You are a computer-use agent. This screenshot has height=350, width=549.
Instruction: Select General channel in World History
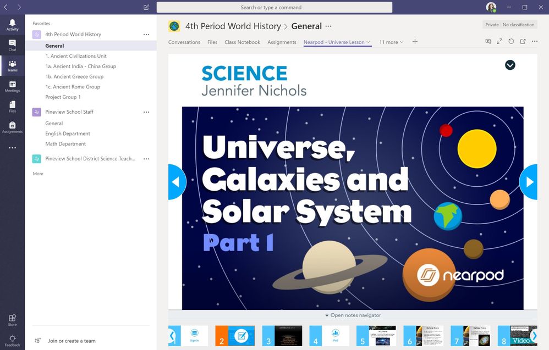pos(91,46)
